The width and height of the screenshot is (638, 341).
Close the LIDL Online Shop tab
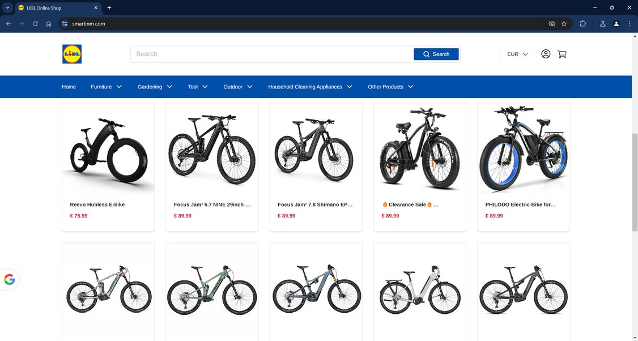tap(96, 8)
